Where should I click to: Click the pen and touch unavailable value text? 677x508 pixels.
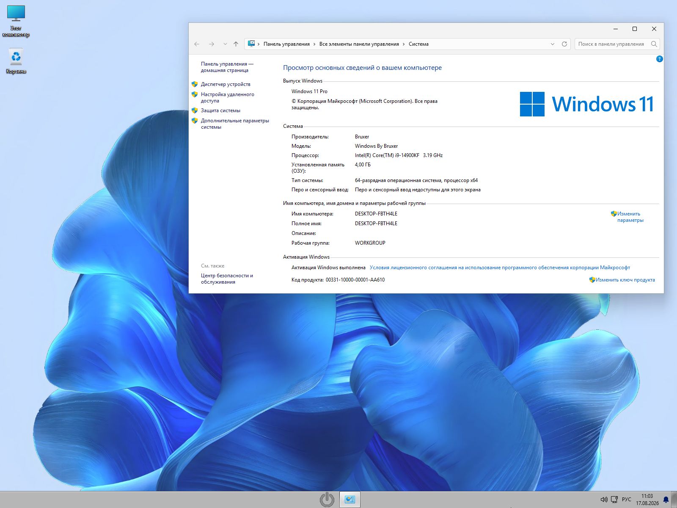point(418,190)
